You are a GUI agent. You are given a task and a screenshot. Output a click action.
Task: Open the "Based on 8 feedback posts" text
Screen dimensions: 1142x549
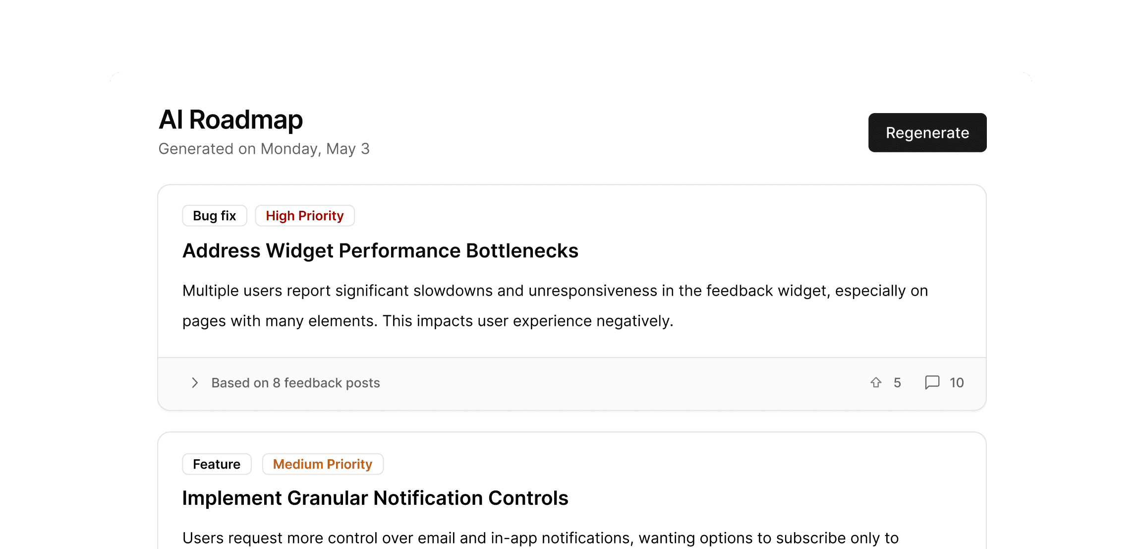click(295, 383)
